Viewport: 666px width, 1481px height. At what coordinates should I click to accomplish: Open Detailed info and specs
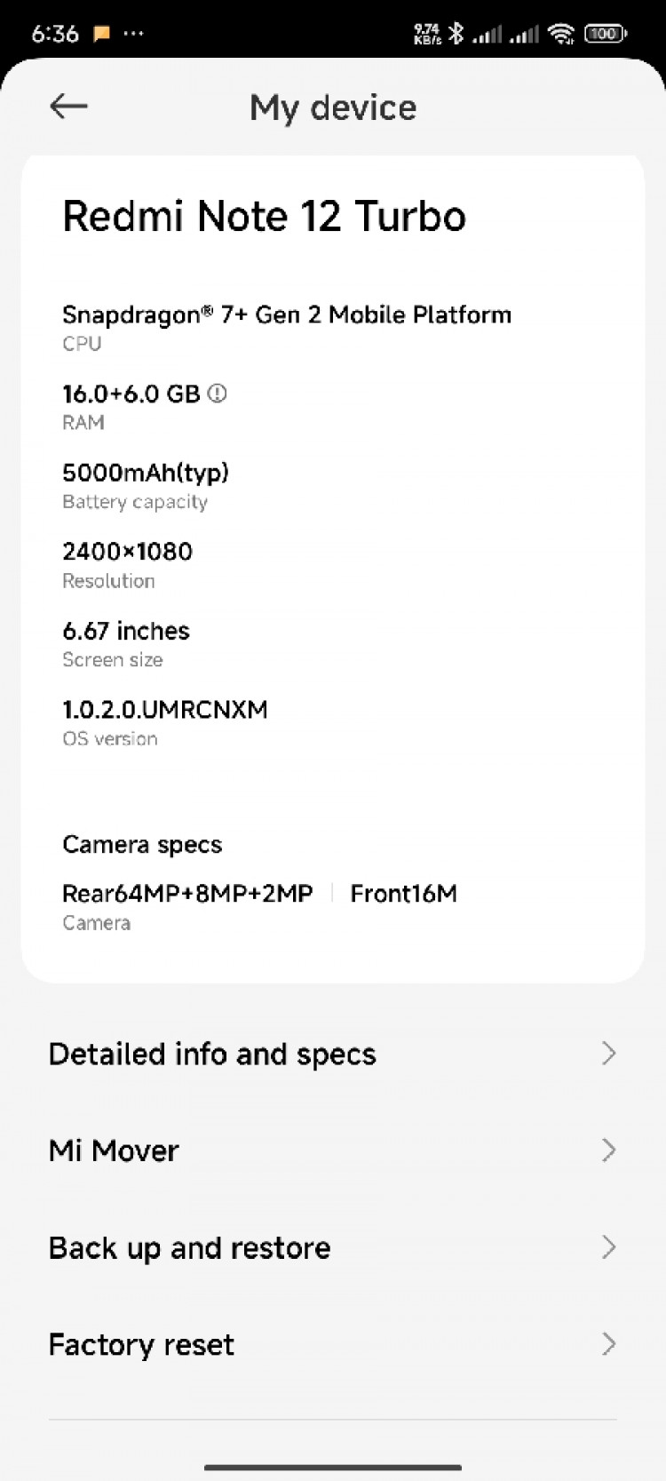point(213,1054)
